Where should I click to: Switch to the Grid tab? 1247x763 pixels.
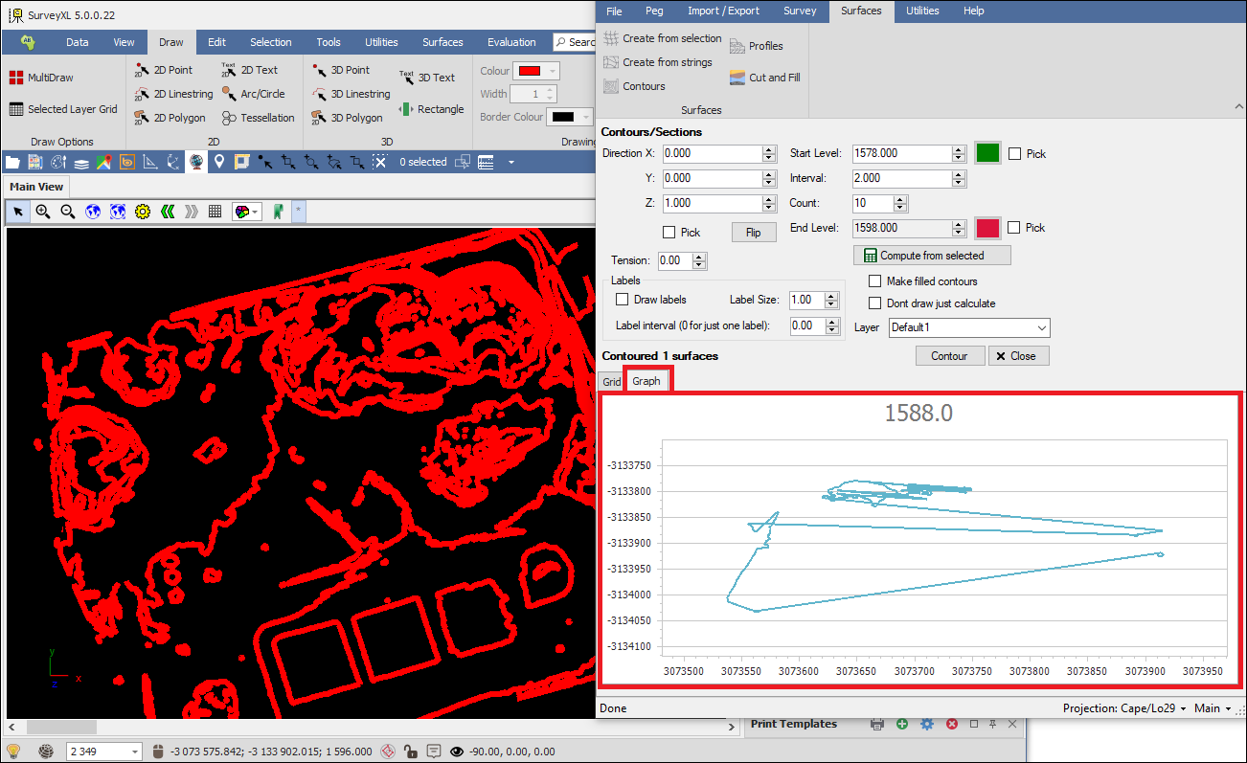point(611,381)
